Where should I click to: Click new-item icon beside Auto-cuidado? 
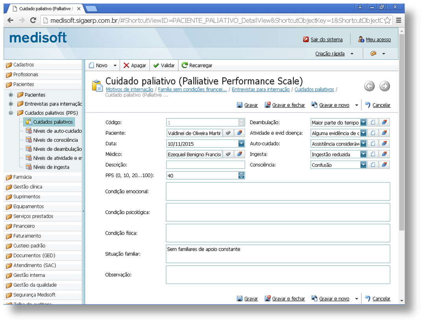tap(373, 143)
